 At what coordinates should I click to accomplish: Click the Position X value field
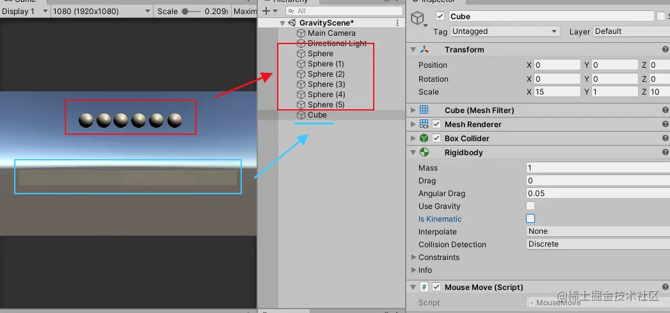click(x=557, y=65)
